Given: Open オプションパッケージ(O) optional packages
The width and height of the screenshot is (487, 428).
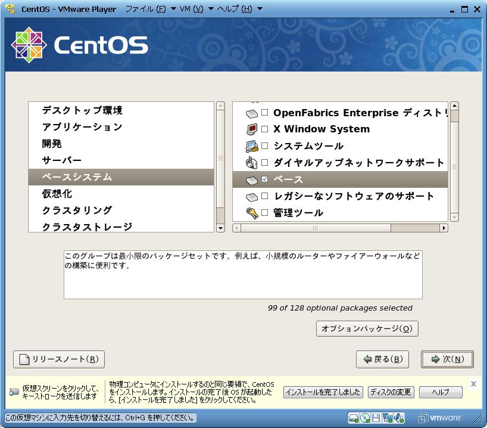Looking at the screenshot, I should coord(367,328).
